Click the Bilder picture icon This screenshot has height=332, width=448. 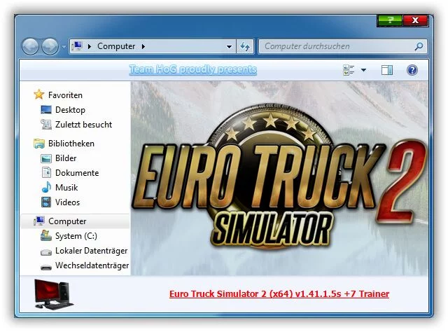coord(46,158)
